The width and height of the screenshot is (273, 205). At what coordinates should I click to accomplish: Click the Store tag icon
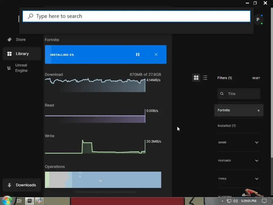point(9,40)
